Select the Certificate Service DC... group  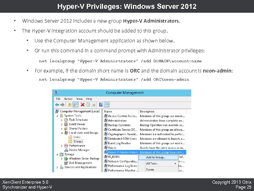click(x=145, y=129)
